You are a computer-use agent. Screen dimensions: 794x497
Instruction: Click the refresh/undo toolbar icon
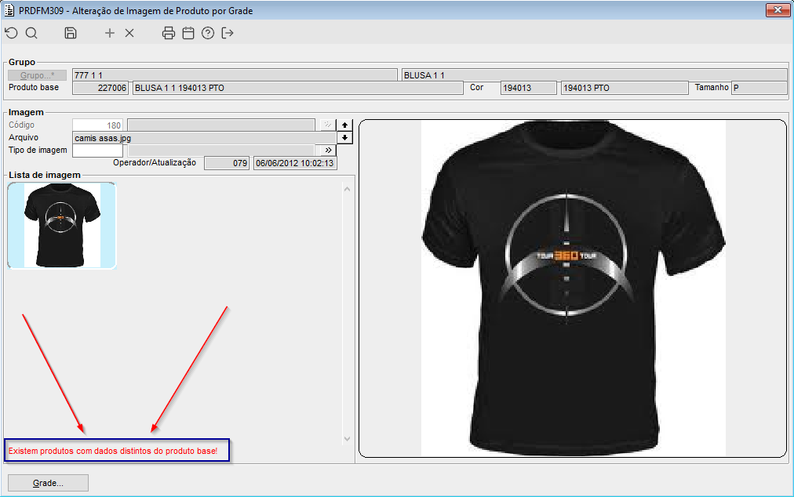pos(11,33)
